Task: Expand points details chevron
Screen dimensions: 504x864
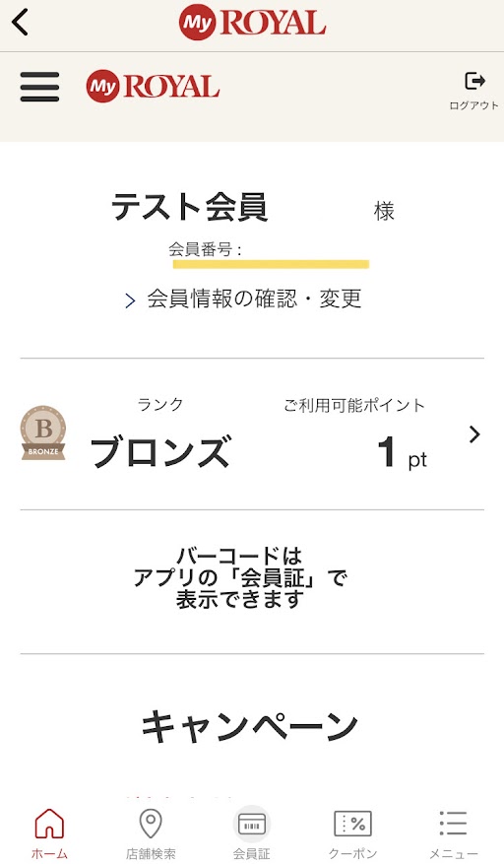Action: 474,434
